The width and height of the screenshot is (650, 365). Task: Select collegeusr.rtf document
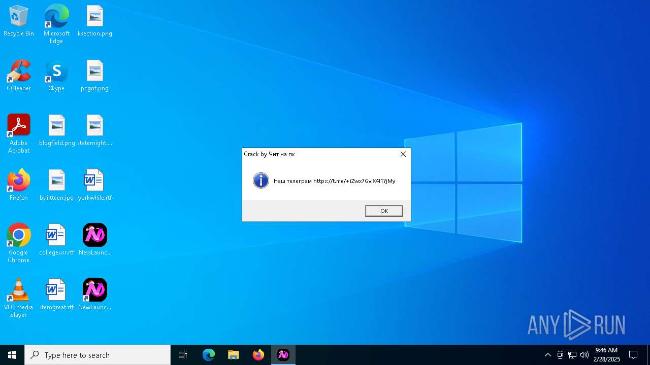click(57, 240)
